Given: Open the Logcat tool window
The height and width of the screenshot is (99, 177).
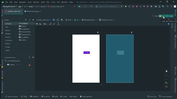Looking at the screenshot, I should [x=64, y=97].
